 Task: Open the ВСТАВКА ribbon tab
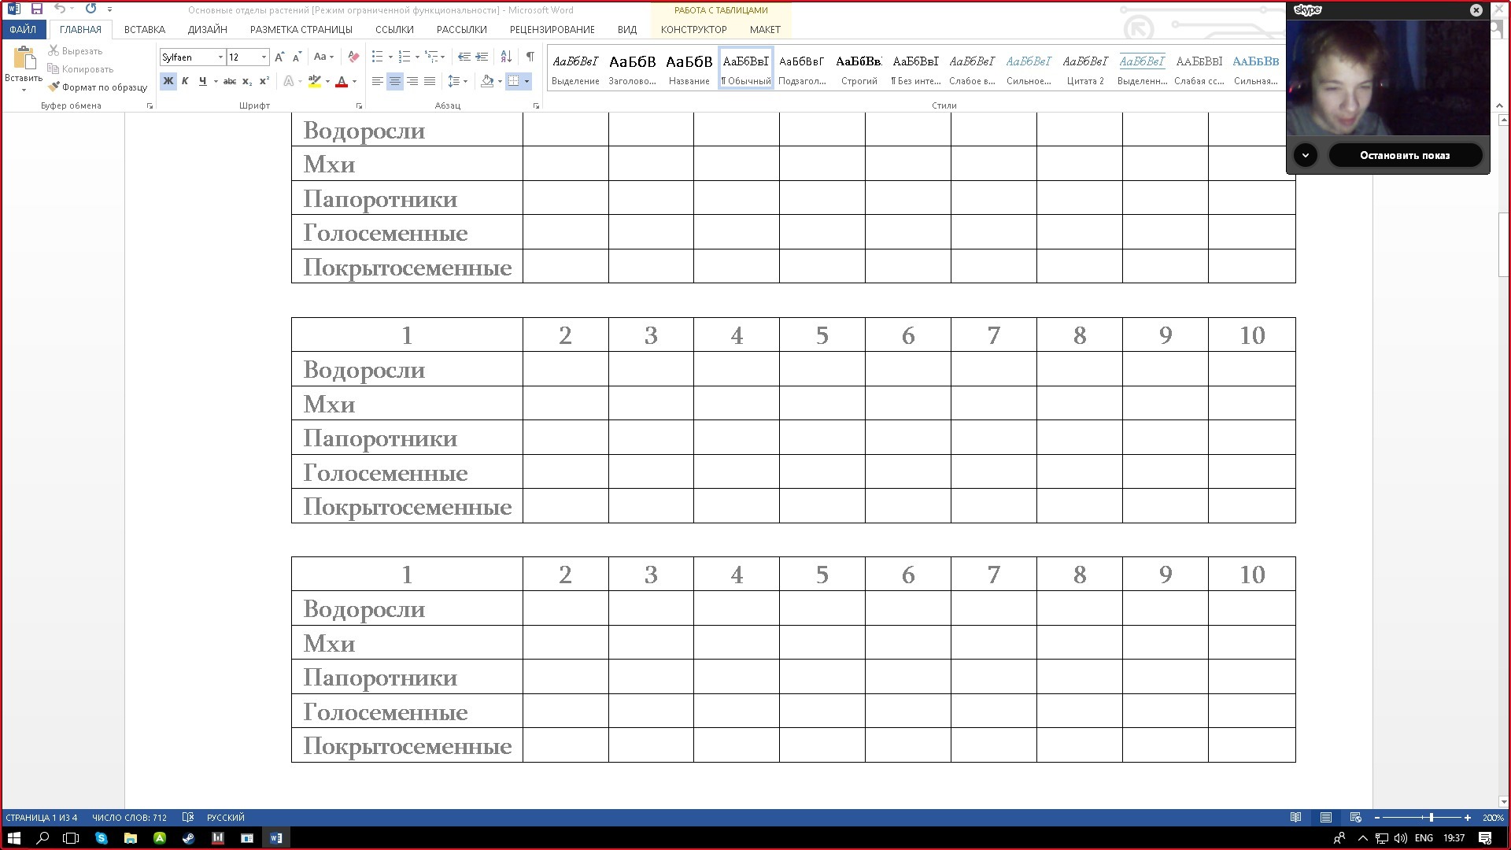(x=145, y=29)
